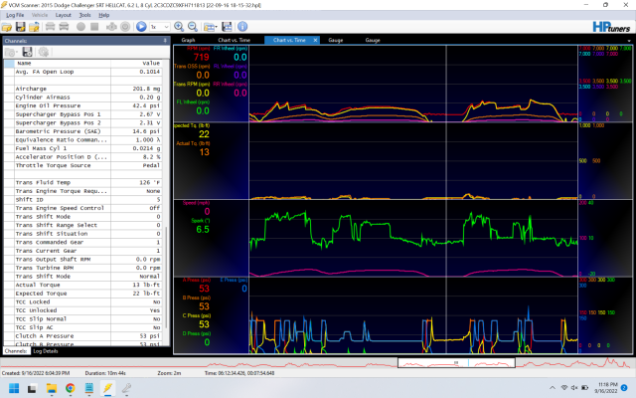Select the Barometric Pressure (SAE) row

(x=82, y=131)
